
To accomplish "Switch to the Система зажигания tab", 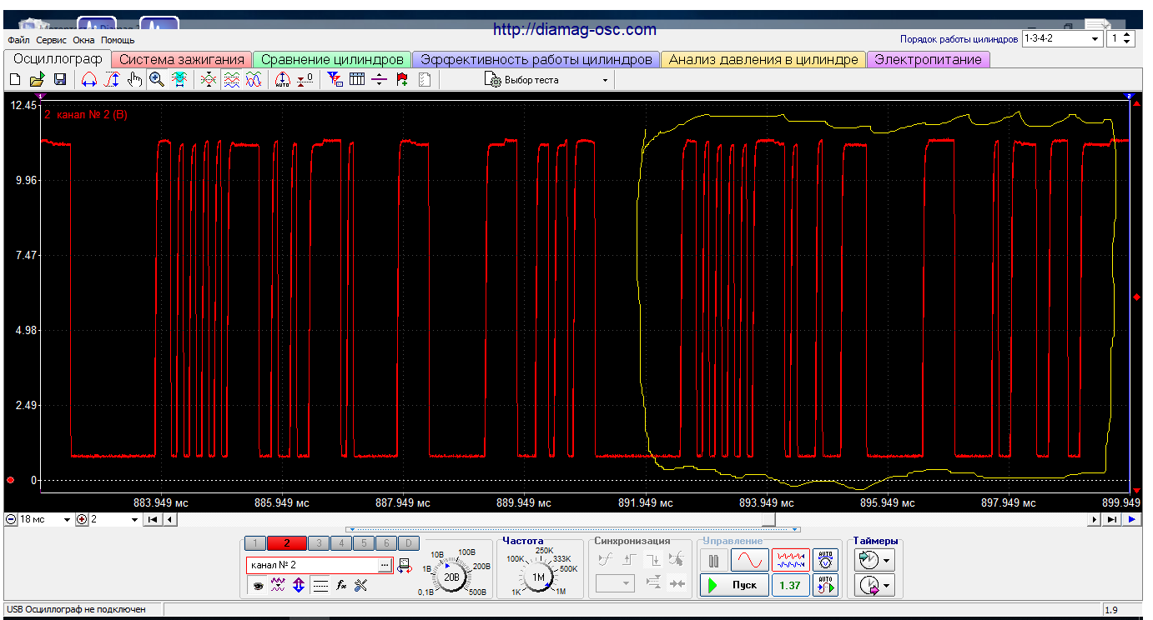I will point(182,60).
